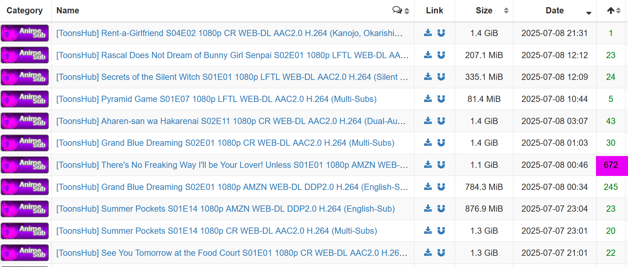Open magnet for Summer Pockets CR Multi-Subs
The image size is (628, 267).
point(441,231)
